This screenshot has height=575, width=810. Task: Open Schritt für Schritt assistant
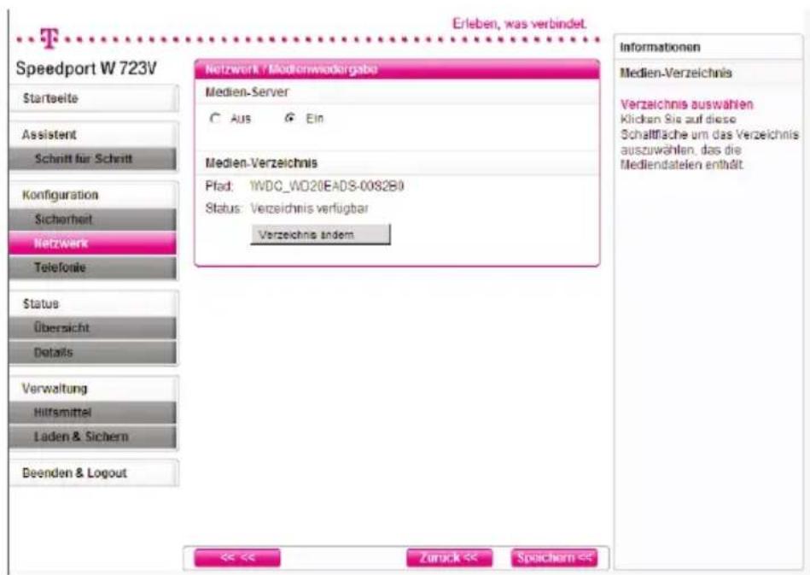(x=92, y=159)
